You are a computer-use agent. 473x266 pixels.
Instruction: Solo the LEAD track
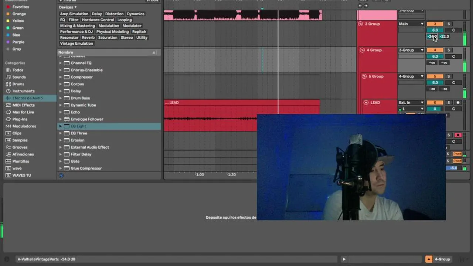449,103
